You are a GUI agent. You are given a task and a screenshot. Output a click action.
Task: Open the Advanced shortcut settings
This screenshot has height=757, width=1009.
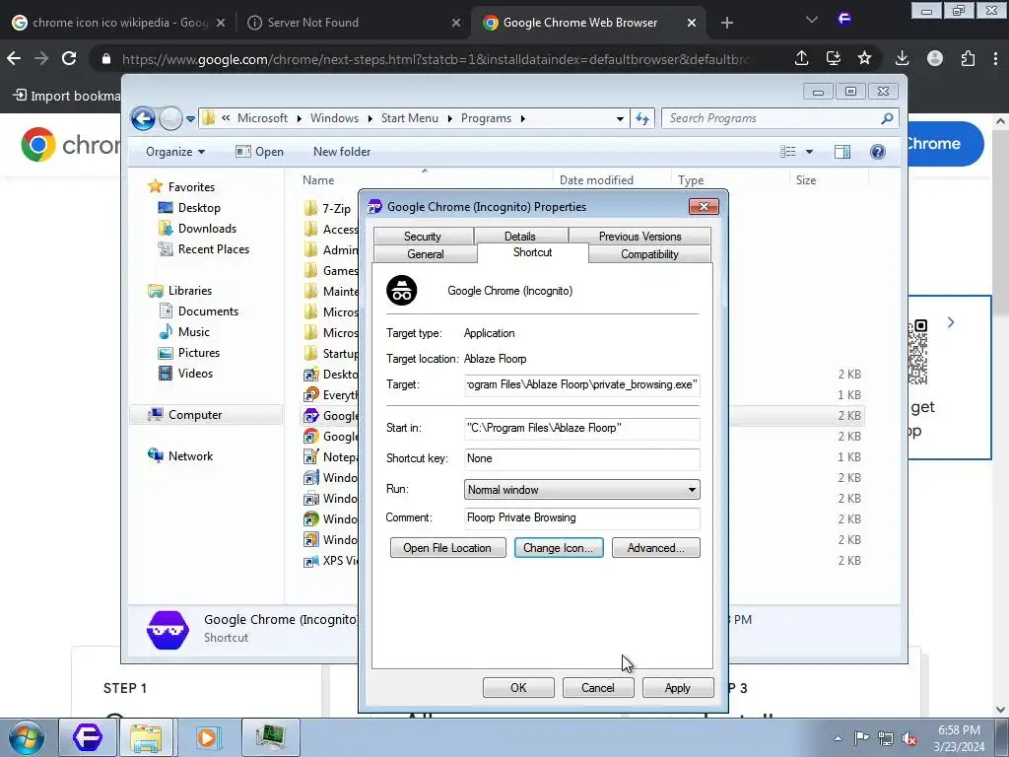coord(655,548)
